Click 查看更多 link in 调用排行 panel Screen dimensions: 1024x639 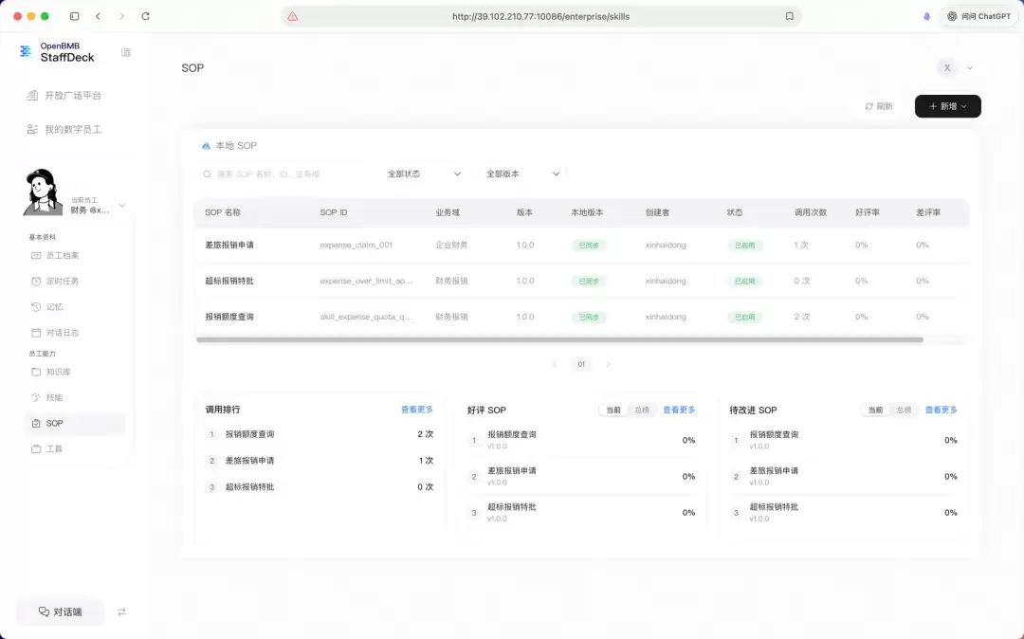(x=416, y=410)
